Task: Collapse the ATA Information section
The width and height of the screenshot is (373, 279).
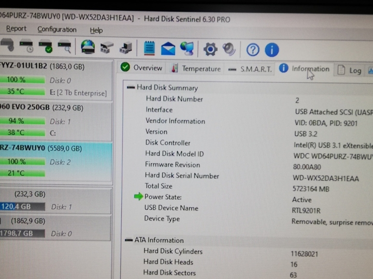Action: 128,240
